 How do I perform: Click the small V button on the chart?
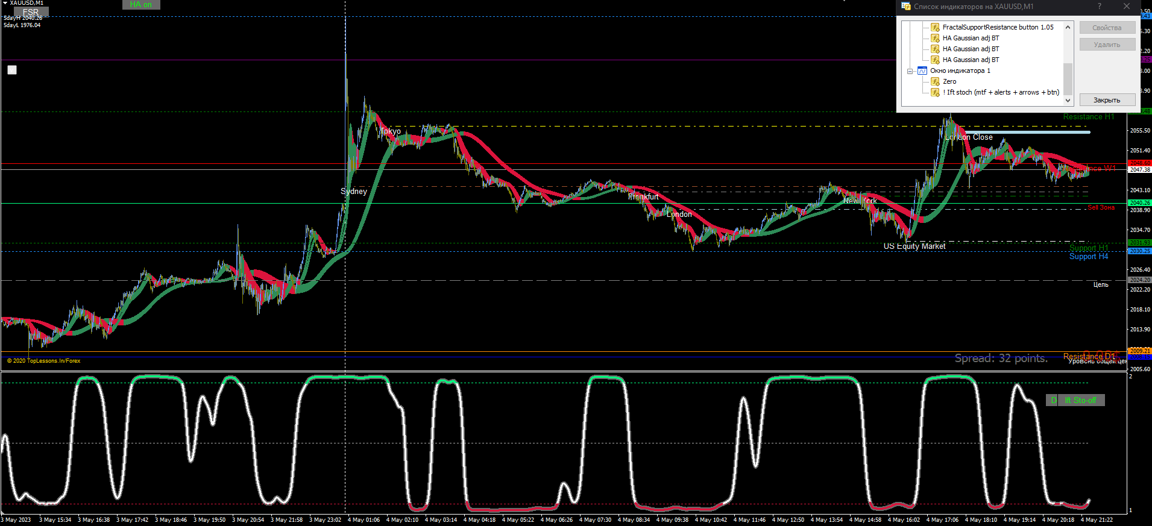pos(12,70)
